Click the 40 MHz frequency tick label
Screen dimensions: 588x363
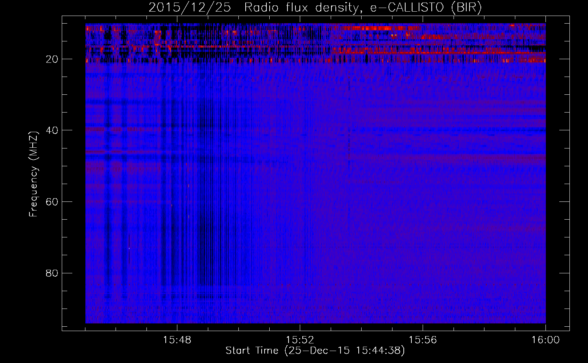(52, 130)
